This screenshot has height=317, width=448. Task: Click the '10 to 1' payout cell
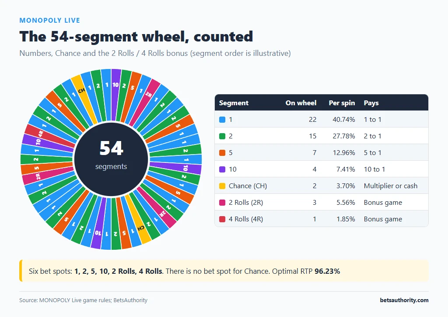374,169
